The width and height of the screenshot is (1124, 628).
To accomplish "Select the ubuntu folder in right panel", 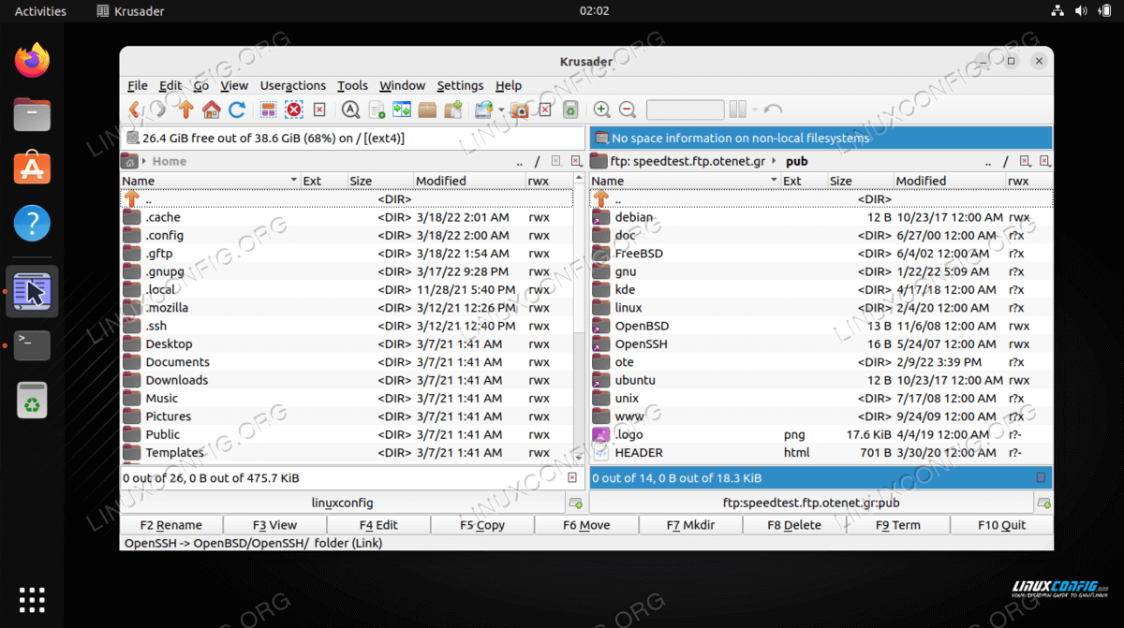I will [821, 380].
